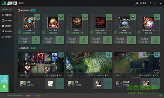Screen dimensions: 164x98
Task: Open 游戏接盘 from the sidebar
Action: [x=7, y=20]
